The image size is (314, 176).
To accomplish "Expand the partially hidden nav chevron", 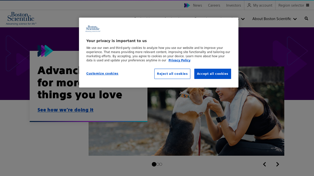I will tap(243, 19).
